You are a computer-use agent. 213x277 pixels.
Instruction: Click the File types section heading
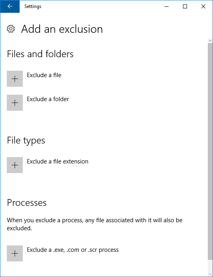click(x=26, y=141)
